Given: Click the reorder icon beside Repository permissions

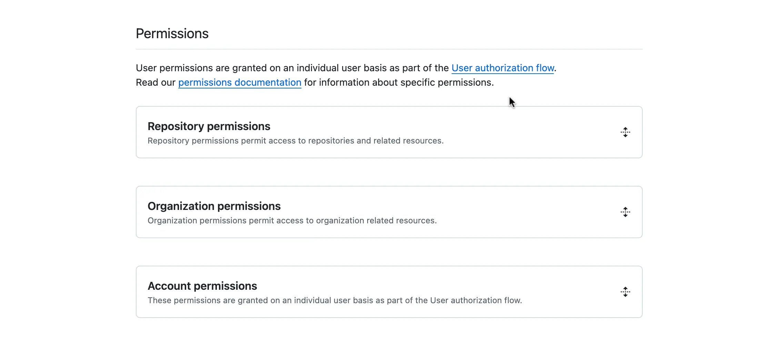Looking at the screenshot, I should (x=625, y=132).
